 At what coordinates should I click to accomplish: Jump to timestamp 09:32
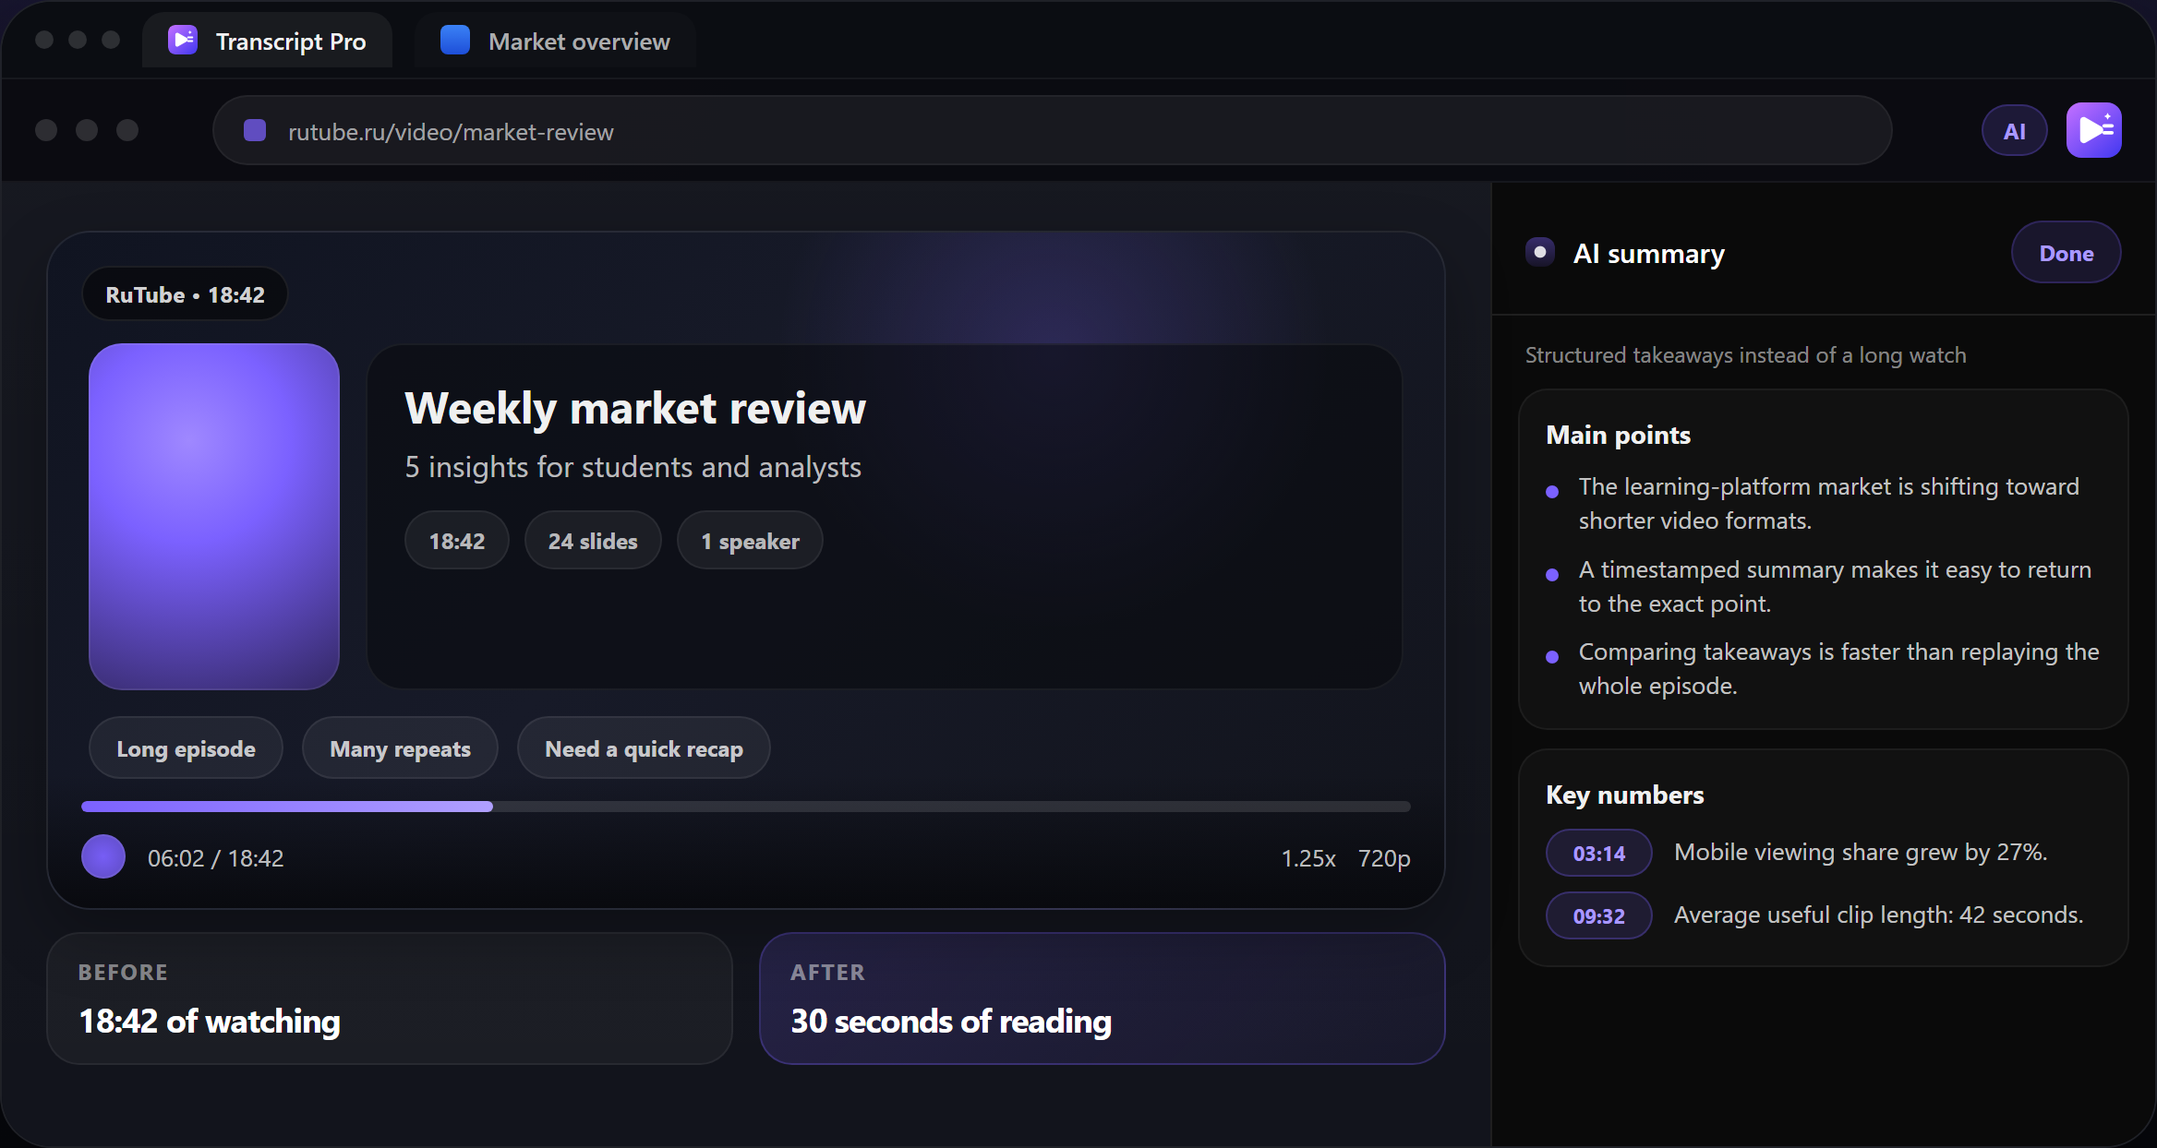point(1598,915)
